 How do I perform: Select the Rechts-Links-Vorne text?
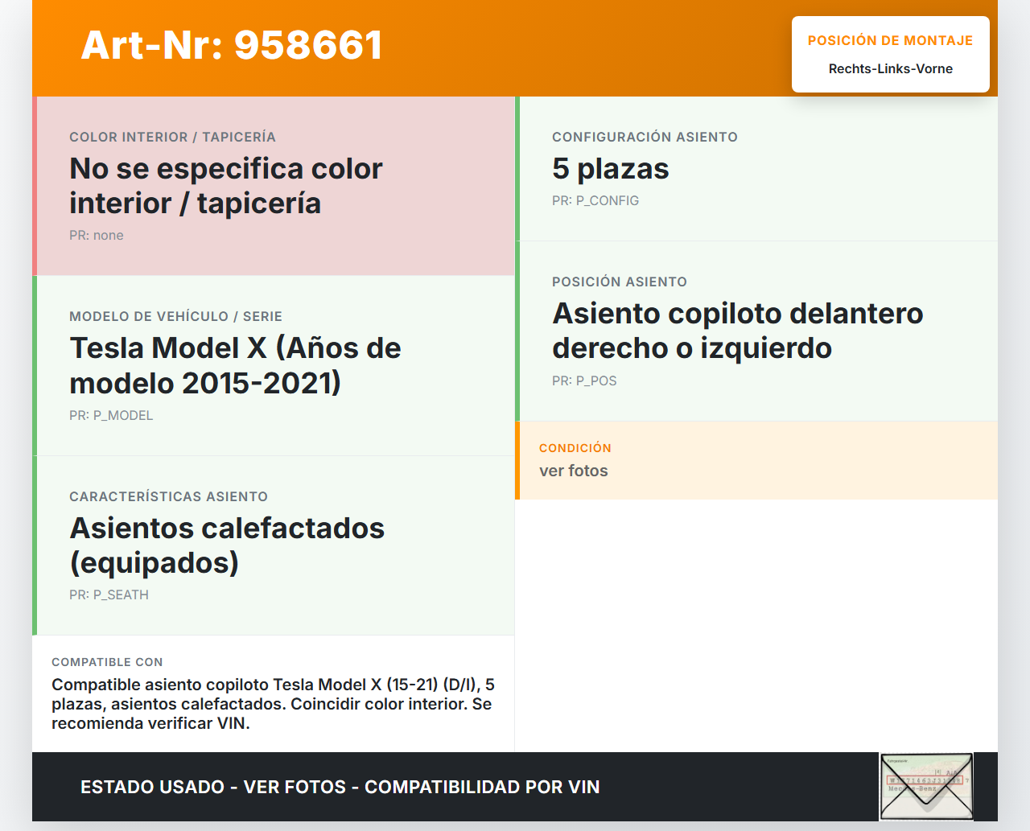coord(890,69)
